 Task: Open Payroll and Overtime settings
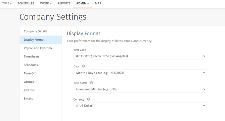coord(41,48)
